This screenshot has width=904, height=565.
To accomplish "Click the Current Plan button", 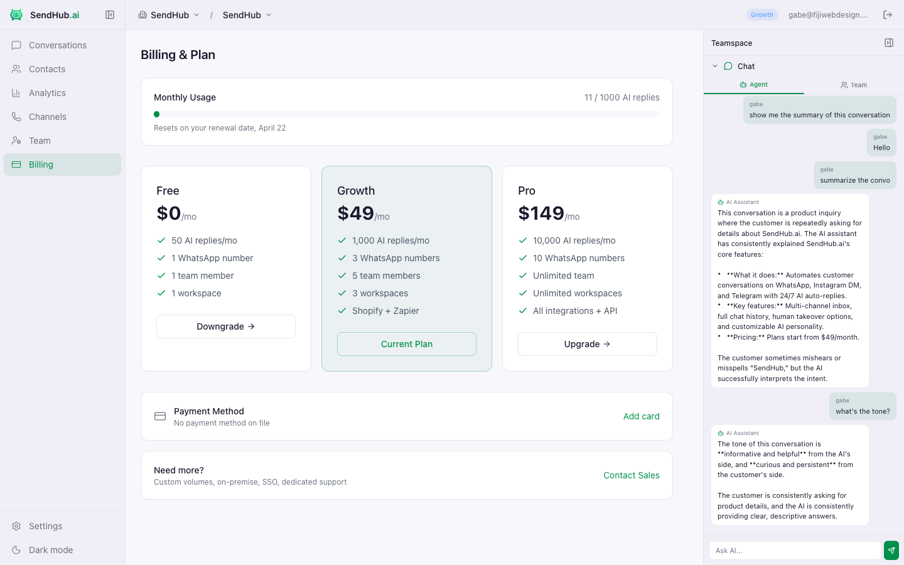I will click(407, 344).
